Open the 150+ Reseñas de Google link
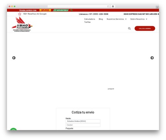The width and height of the screenshot is (166, 140). pyautogui.click(x=35, y=14)
